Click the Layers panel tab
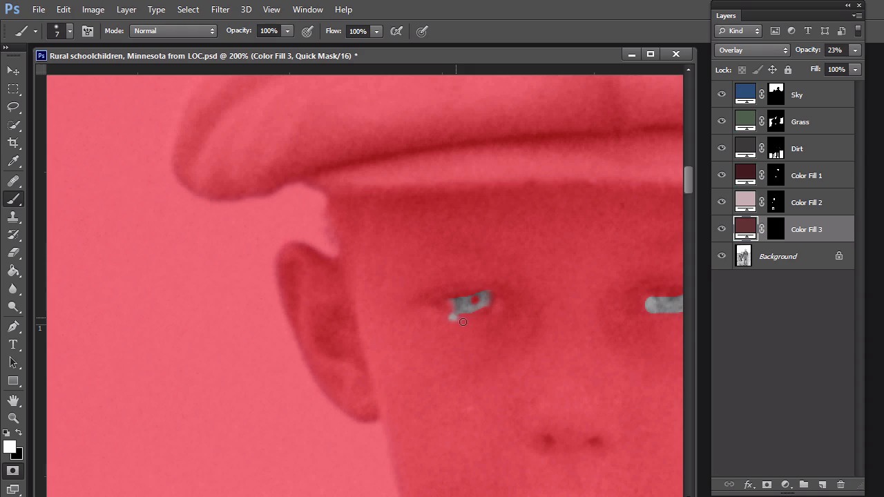 (726, 15)
